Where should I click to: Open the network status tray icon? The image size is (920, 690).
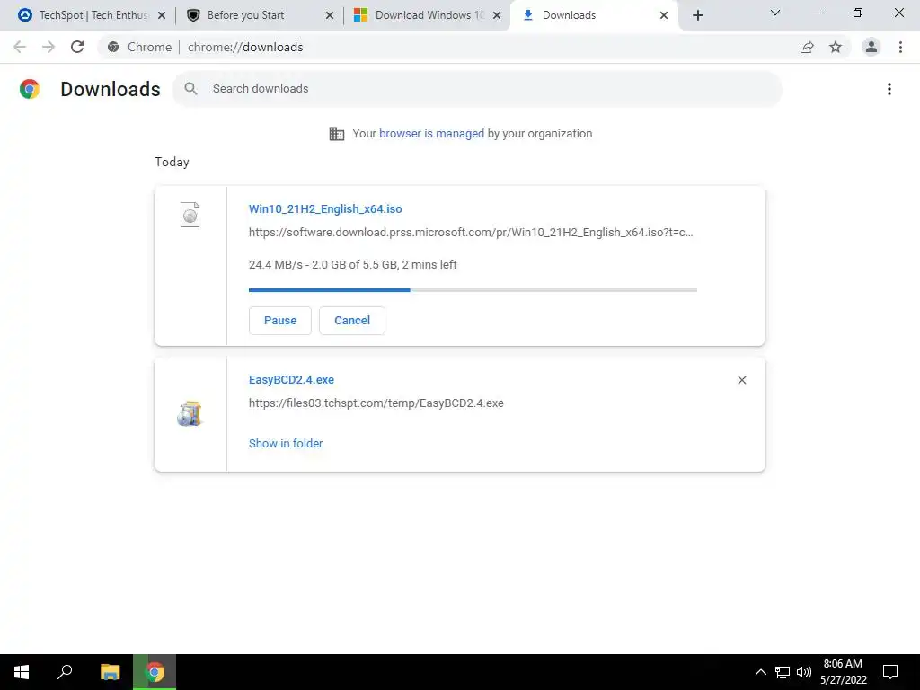(783, 672)
